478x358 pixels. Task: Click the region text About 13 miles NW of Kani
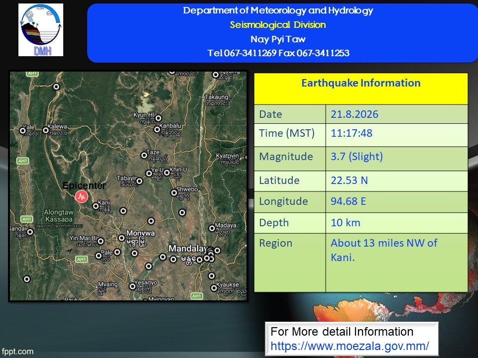pyautogui.click(x=384, y=250)
